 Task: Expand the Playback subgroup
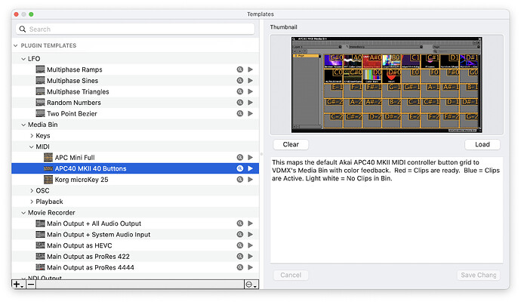[x=32, y=202]
